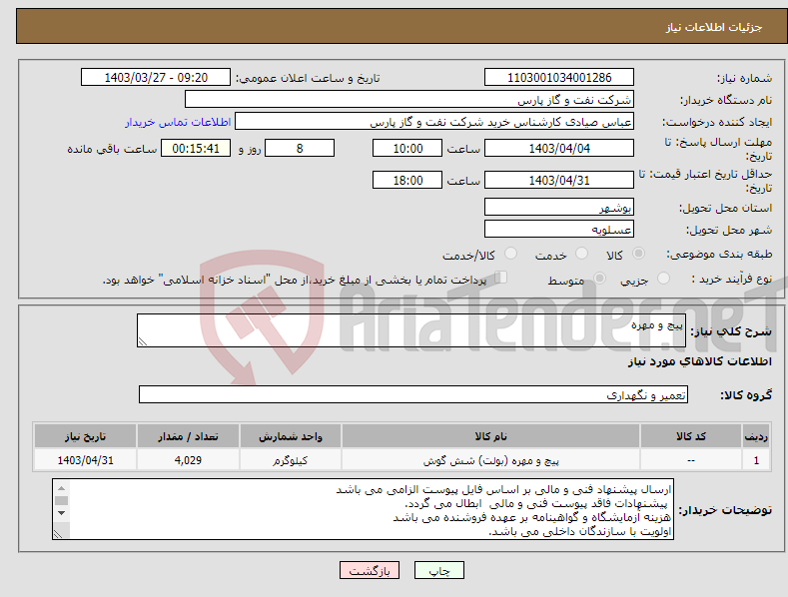This screenshot has width=788, height=597.
Task: Click the row number cell 1
Action: pos(756,460)
